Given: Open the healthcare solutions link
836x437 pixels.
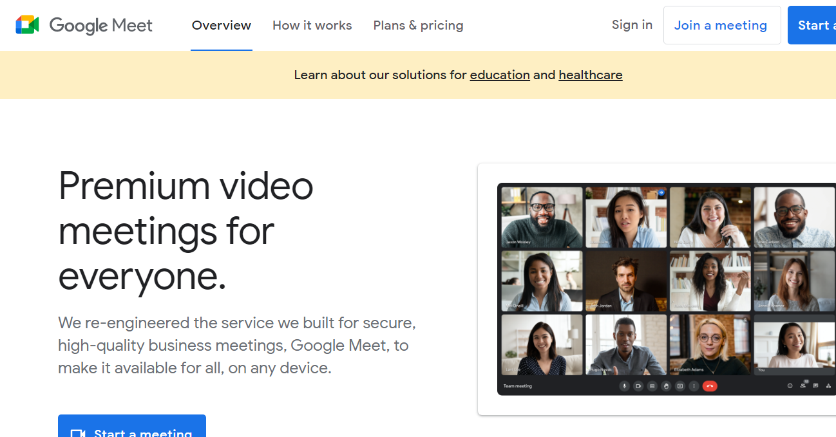Looking at the screenshot, I should tap(591, 75).
